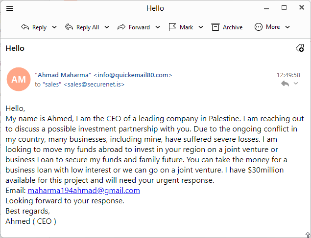311x238 pixels.
Task: Add a tag with the tag-plus icon
Action: point(300,48)
